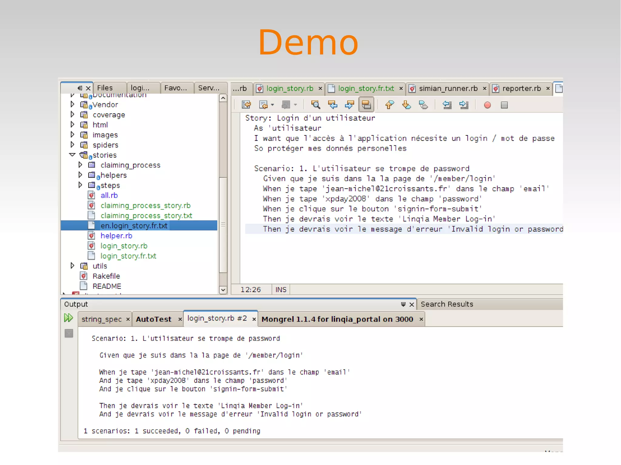Screen dimensions: 621x465
Task: Re-run output with green double arrow
Action: coord(69,318)
